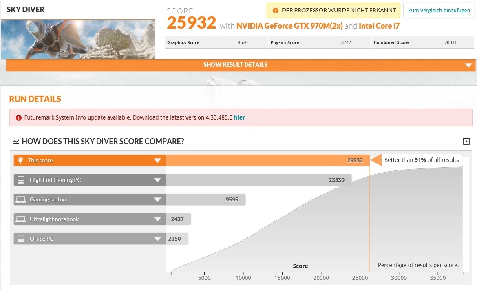Click 'DER PROZESSOR WURDE NICHT ERKANNT' warning badge
This screenshot has height=290, width=477.
pyautogui.click(x=333, y=10)
